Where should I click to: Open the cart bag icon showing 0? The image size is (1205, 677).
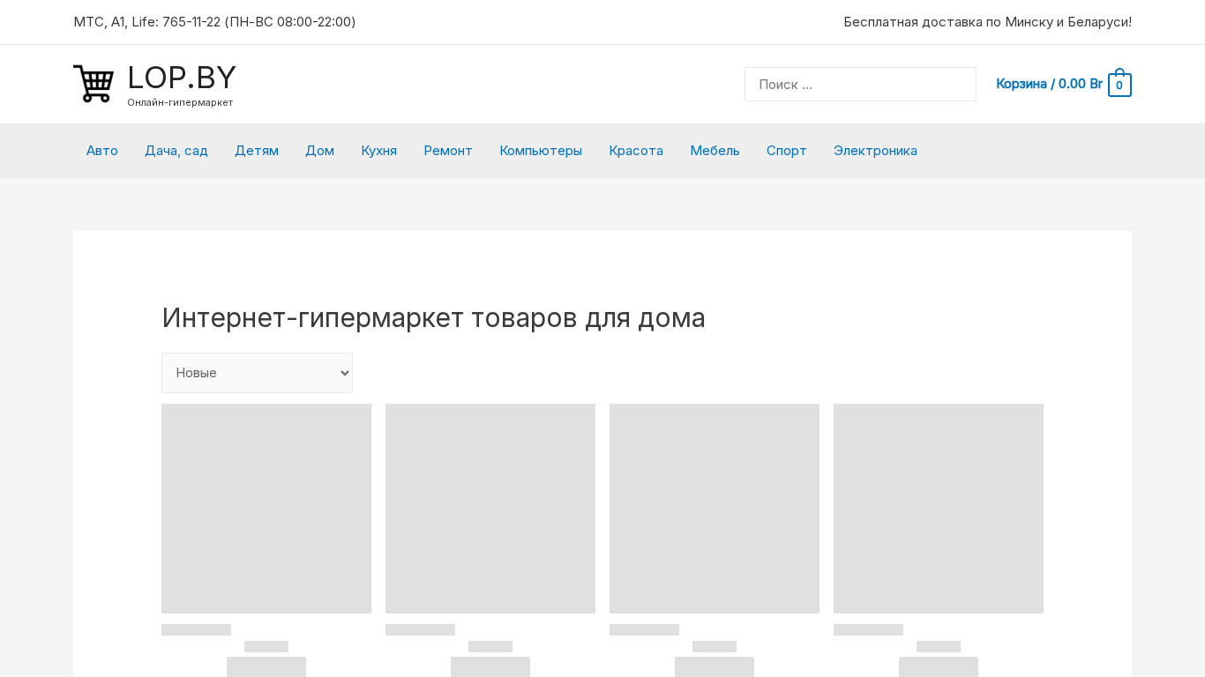coord(1119,85)
